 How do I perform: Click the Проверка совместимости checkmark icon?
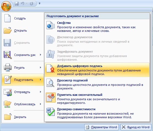50,112
